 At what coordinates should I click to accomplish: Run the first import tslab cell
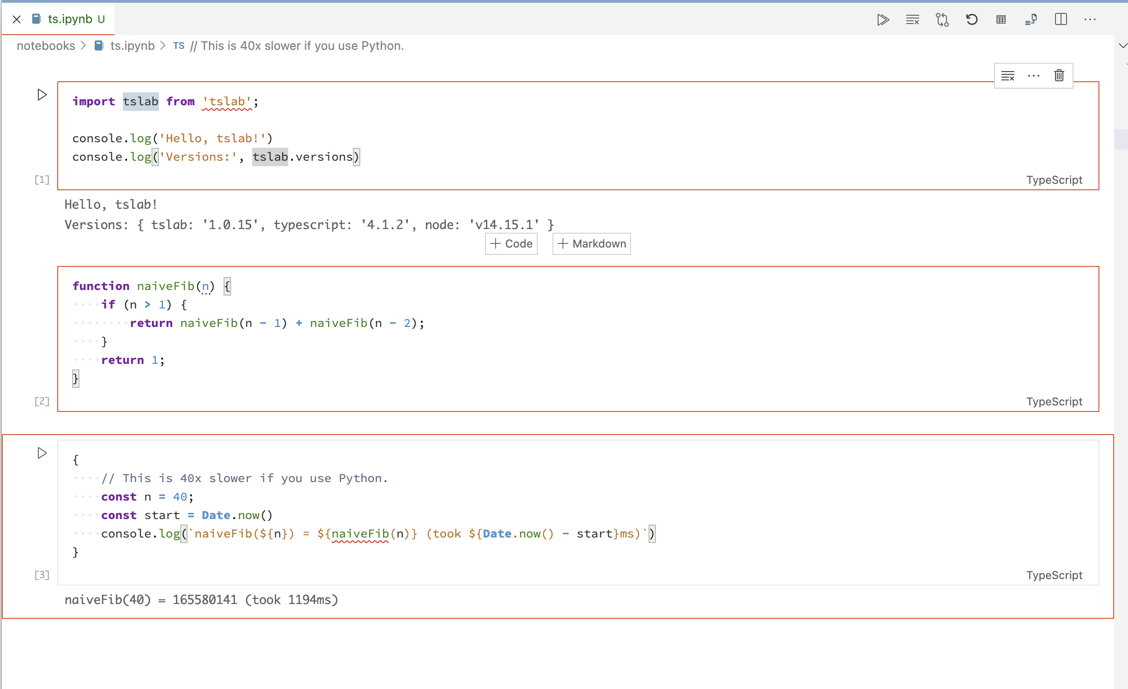tap(42, 95)
